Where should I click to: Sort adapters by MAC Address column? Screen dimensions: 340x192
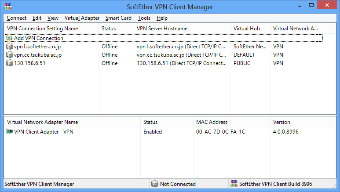coord(212,122)
